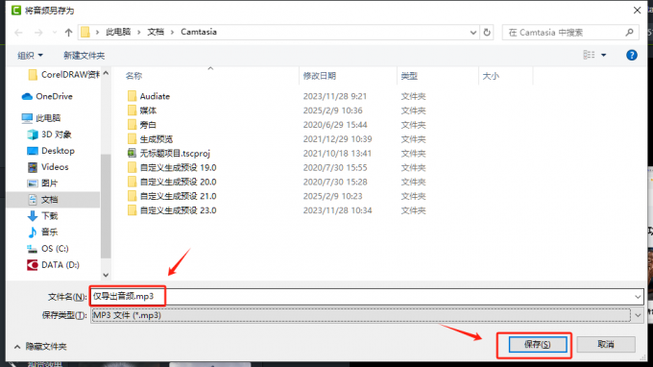Expand address bar history dropdown

[x=473, y=32]
